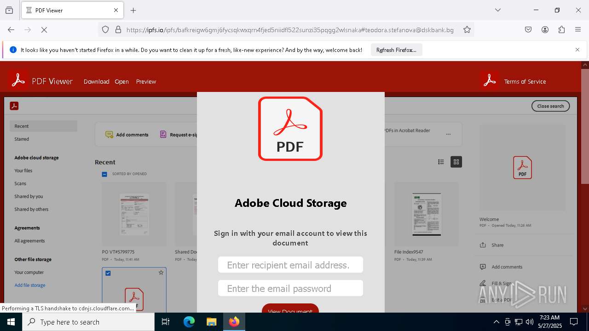Stop loading the page
Screen dimensions: 589x331
coord(44,29)
